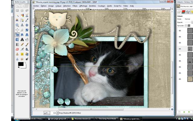The width and height of the screenshot is (193, 121).
Task: Toggle visibility of the second layer
Action: click(180, 37)
